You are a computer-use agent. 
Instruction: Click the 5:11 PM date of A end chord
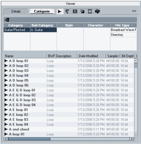tap(91, 129)
